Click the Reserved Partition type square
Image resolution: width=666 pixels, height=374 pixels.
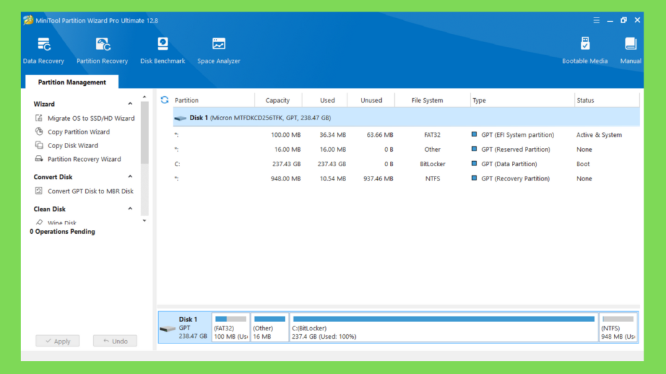coord(474,149)
